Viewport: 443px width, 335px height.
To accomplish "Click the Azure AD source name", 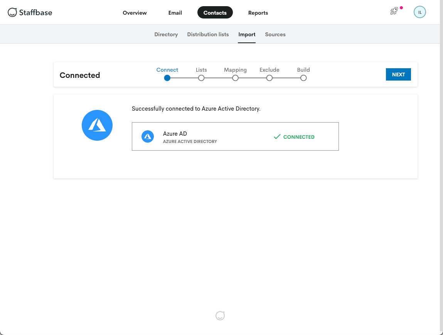I will tap(175, 134).
